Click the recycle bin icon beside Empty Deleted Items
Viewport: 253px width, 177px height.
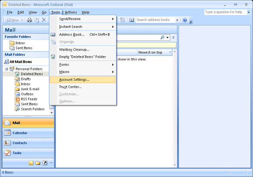click(x=53, y=57)
